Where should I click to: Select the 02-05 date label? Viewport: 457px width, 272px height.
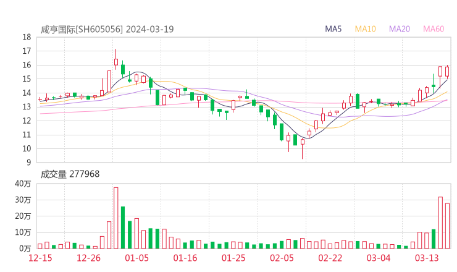click(x=282, y=258)
